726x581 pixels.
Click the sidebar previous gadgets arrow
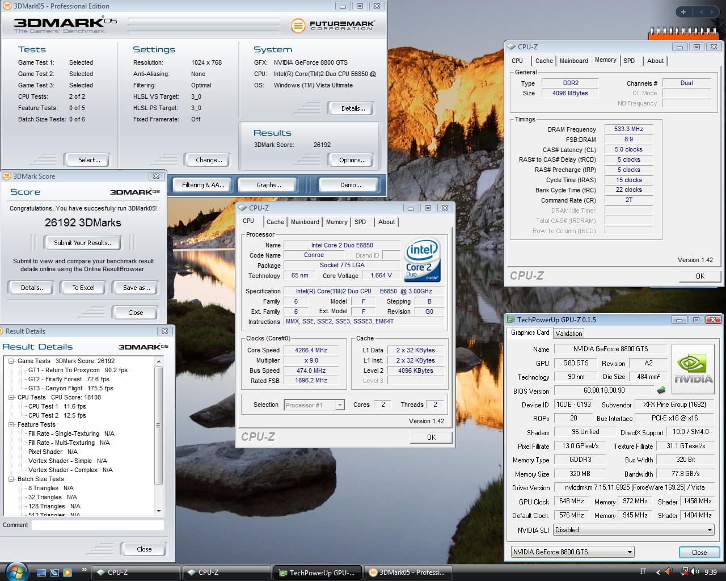700,12
